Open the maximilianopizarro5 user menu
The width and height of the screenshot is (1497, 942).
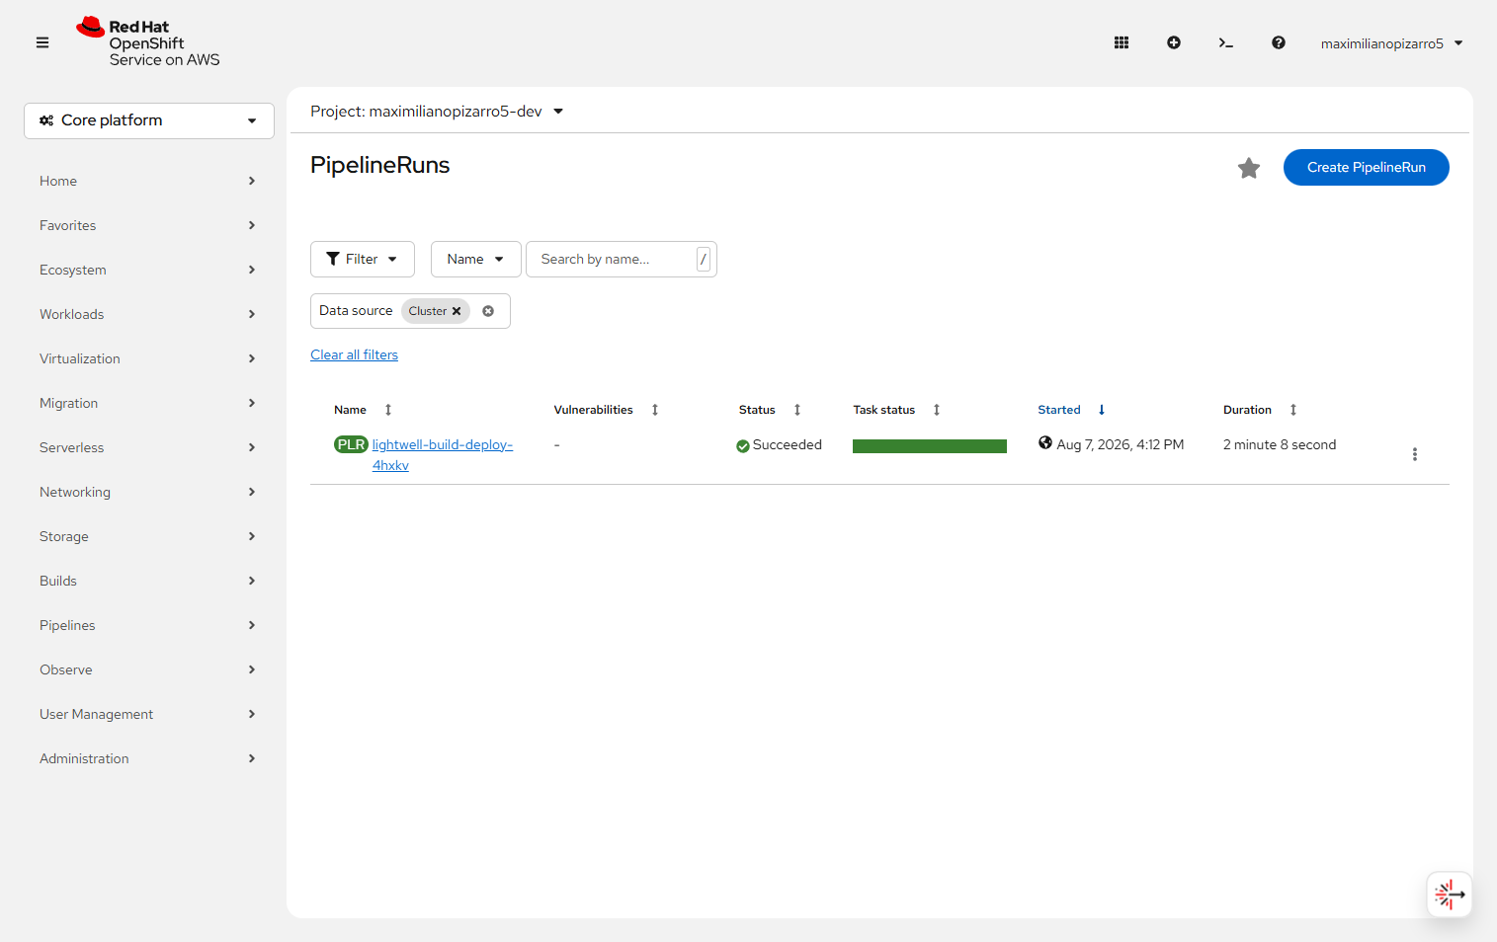[1391, 43]
